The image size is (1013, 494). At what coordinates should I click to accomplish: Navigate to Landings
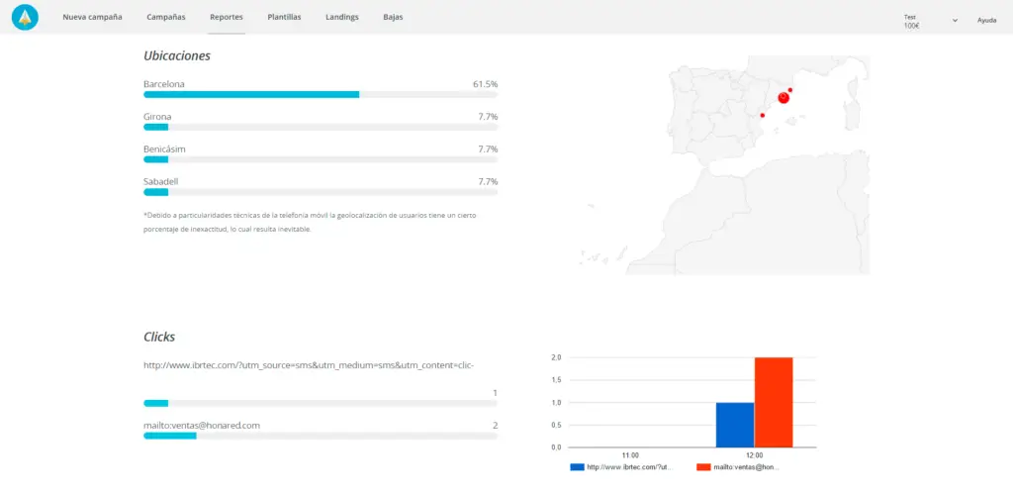(342, 18)
